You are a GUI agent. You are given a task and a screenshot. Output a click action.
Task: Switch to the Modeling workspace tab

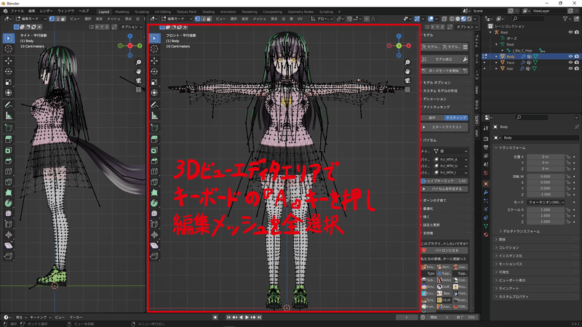coord(121,12)
